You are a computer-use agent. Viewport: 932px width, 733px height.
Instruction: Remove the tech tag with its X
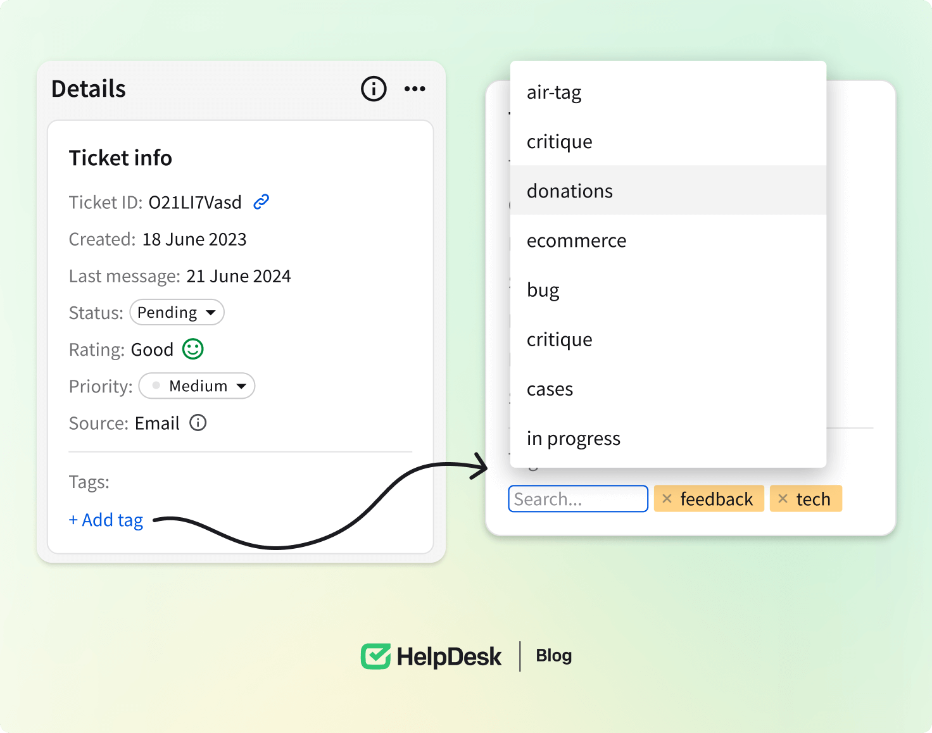click(783, 499)
